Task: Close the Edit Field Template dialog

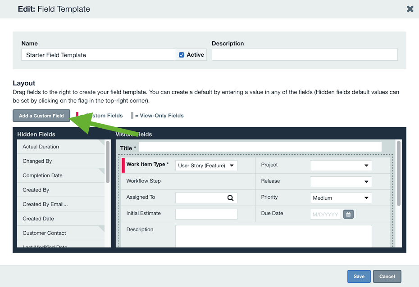Action: coord(410,9)
